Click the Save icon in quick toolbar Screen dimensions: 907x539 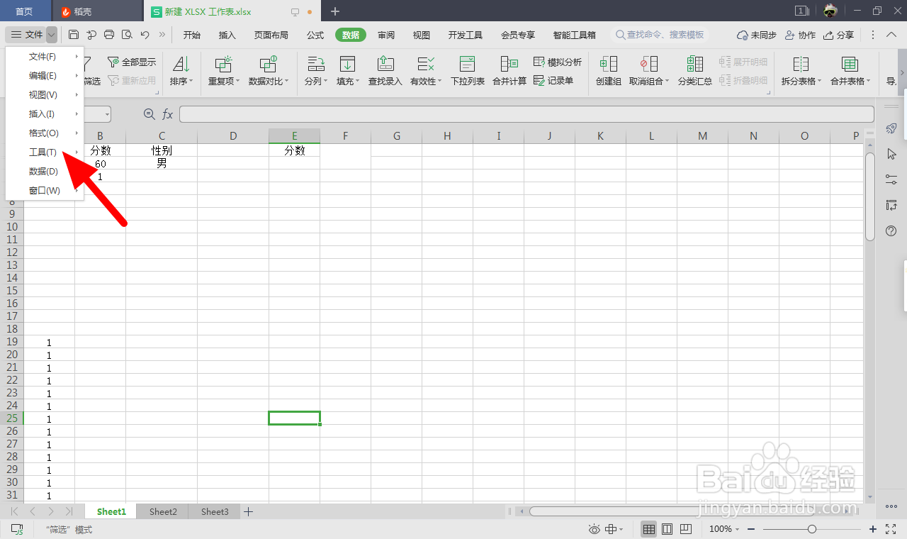coord(74,35)
